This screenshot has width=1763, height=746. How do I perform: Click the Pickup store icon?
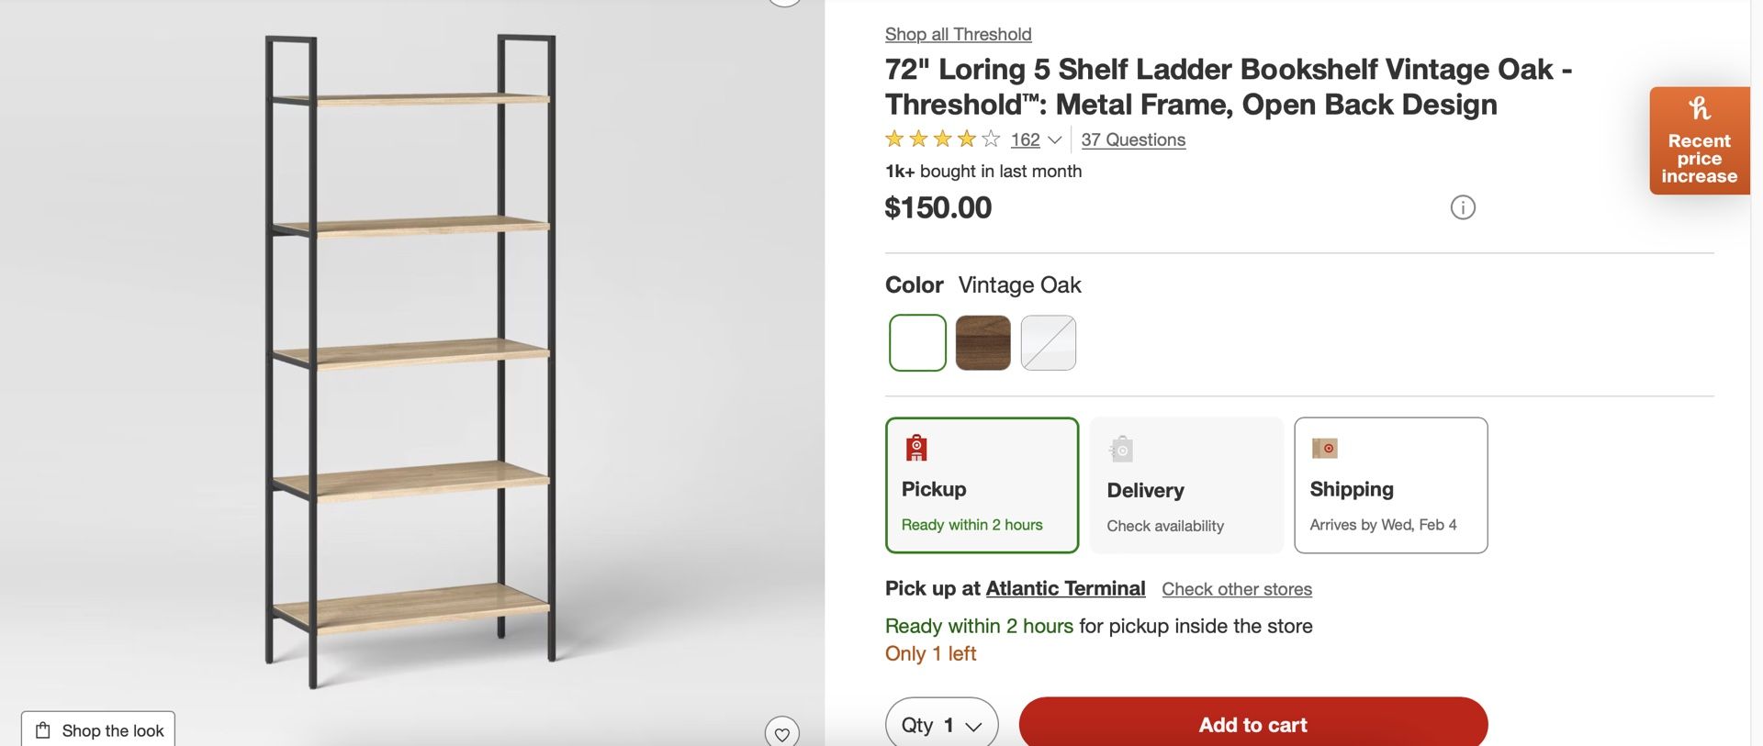[916, 448]
